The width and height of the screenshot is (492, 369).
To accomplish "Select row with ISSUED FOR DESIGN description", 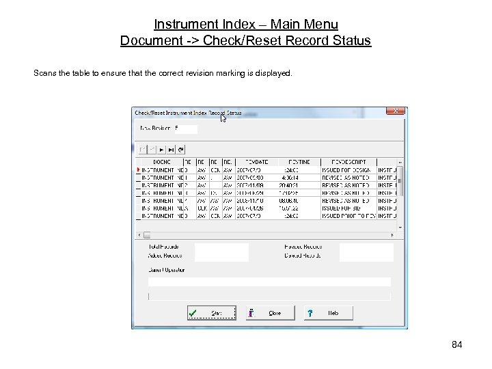I will coord(266,170).
